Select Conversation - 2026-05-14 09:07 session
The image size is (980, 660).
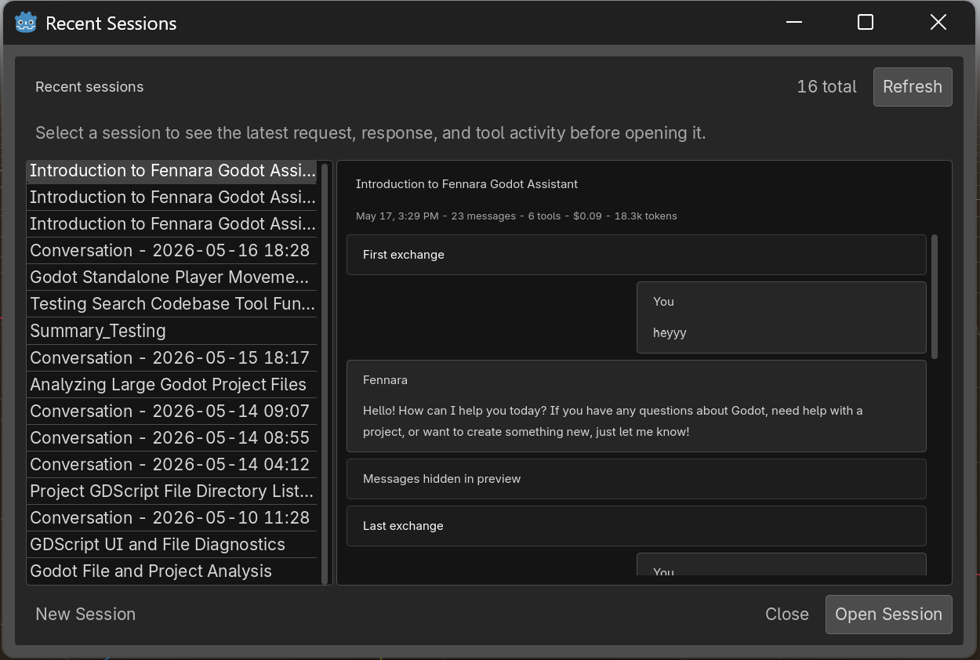click(x=172, y=411)
